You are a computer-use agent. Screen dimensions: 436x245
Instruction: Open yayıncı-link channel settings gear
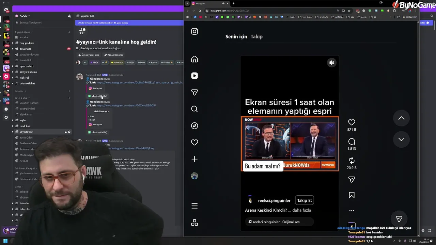69,132
